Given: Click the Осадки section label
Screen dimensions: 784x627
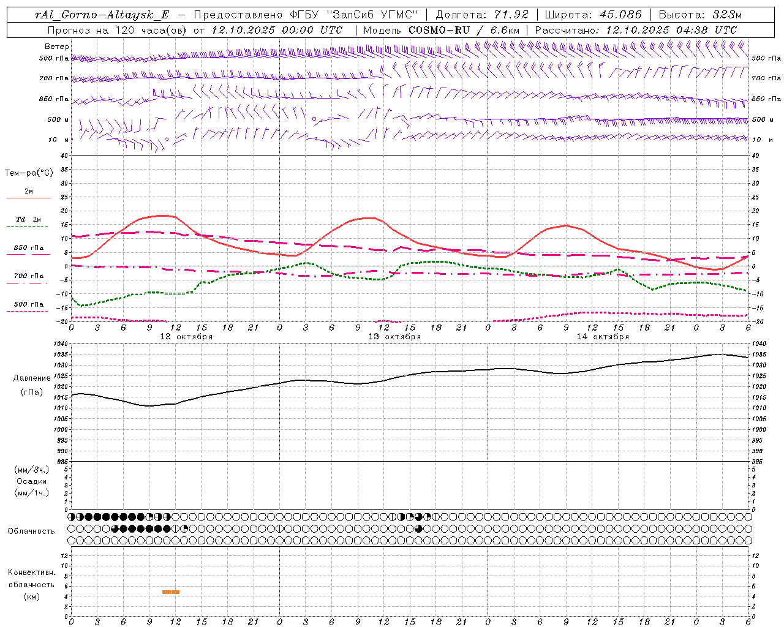Looking at the screenshot, I should (32, 481).
